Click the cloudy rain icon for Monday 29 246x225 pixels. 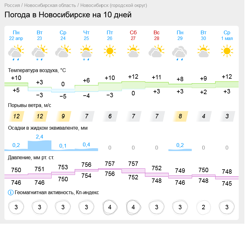[180, 52]
